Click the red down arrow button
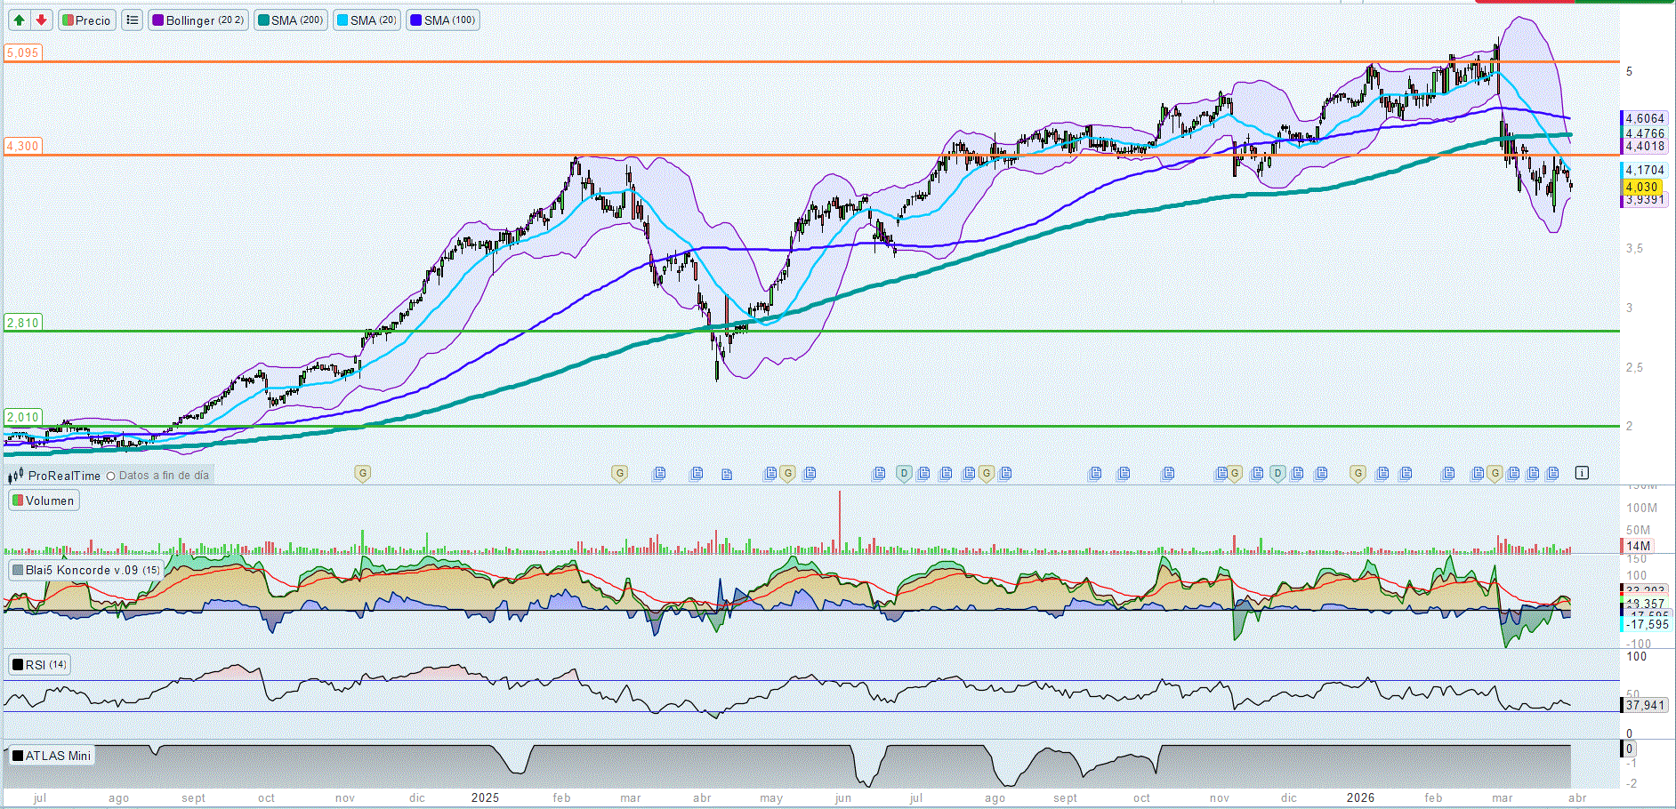This screenshot has height=809, width=1676. pyautogui.click(x=41, y=20)
